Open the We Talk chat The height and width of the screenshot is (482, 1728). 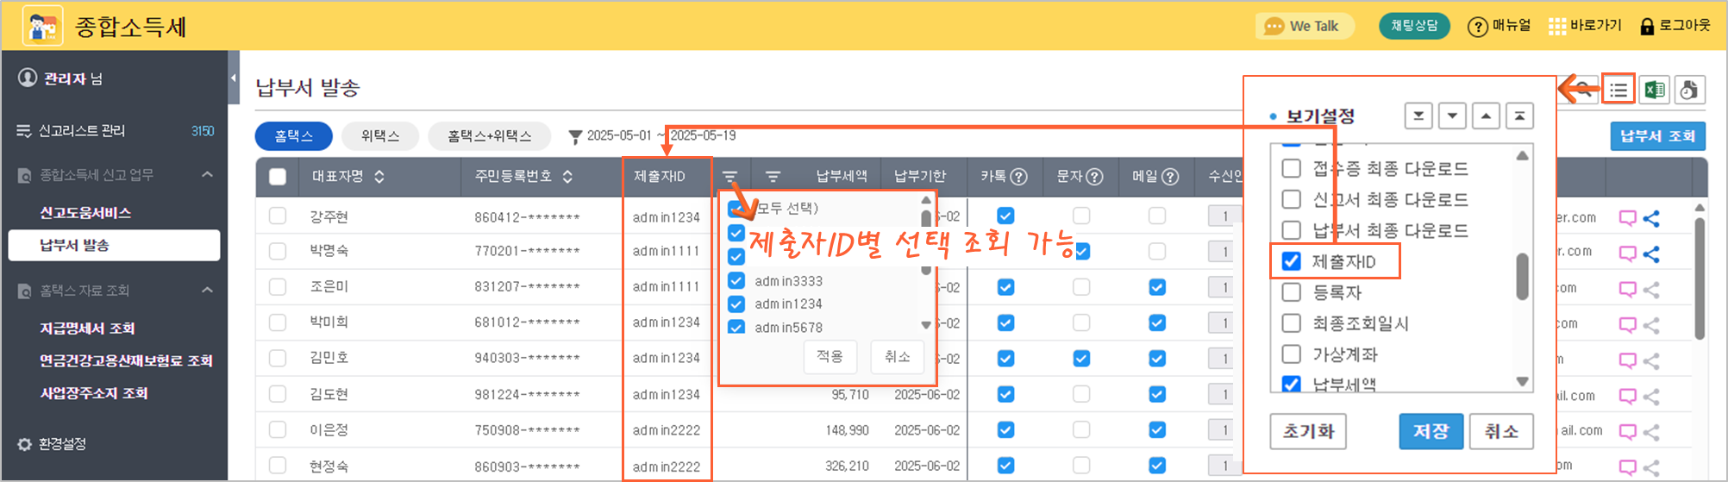[x=1305, y=26]
